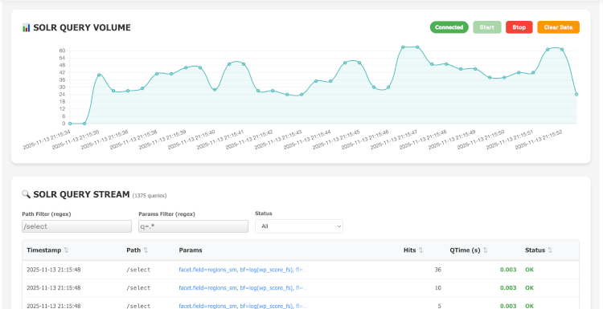Sort by Hits column arrows icon
The width and height of the screenshot is (603, 309).
(x=420, y=250)
